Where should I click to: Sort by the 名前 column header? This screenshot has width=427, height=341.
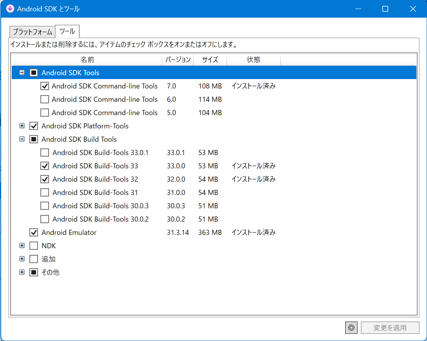pos(87,60)
